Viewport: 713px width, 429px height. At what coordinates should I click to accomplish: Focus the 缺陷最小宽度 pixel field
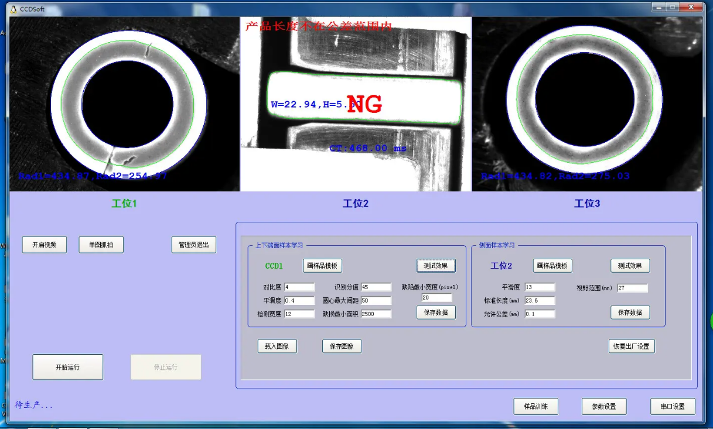[436, 298]
